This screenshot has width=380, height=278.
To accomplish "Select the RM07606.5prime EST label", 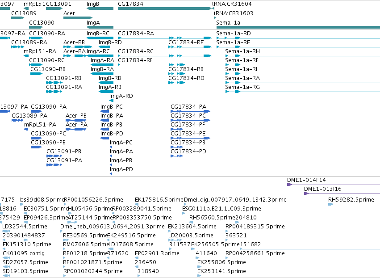I will point(86,245).
